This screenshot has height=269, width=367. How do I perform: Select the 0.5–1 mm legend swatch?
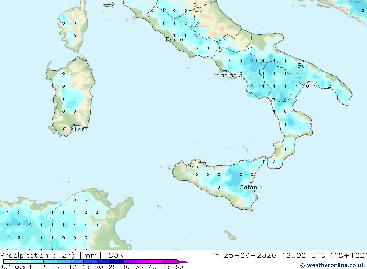point(23,262)
